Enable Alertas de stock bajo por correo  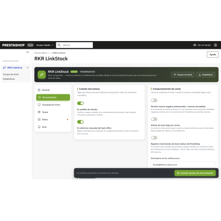154,119
